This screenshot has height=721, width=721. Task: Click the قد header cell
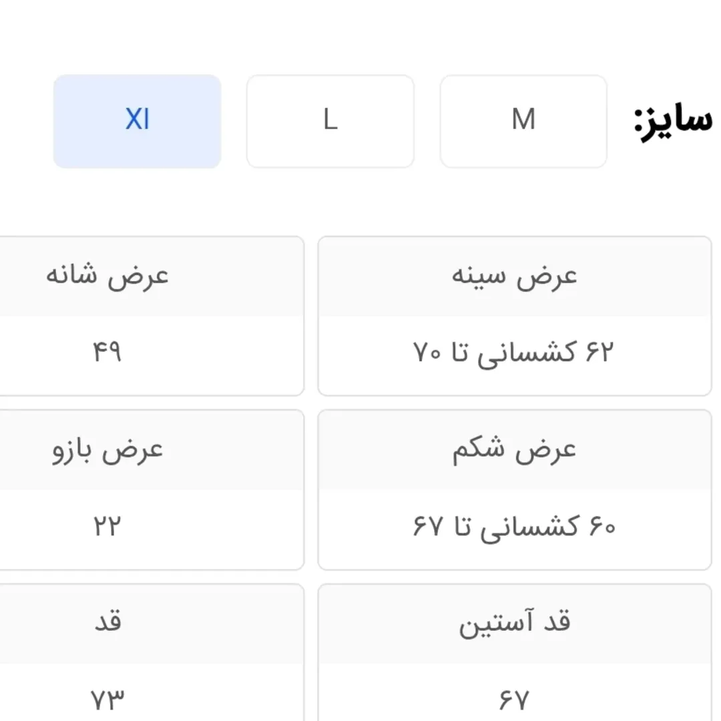tap(107, 624)
